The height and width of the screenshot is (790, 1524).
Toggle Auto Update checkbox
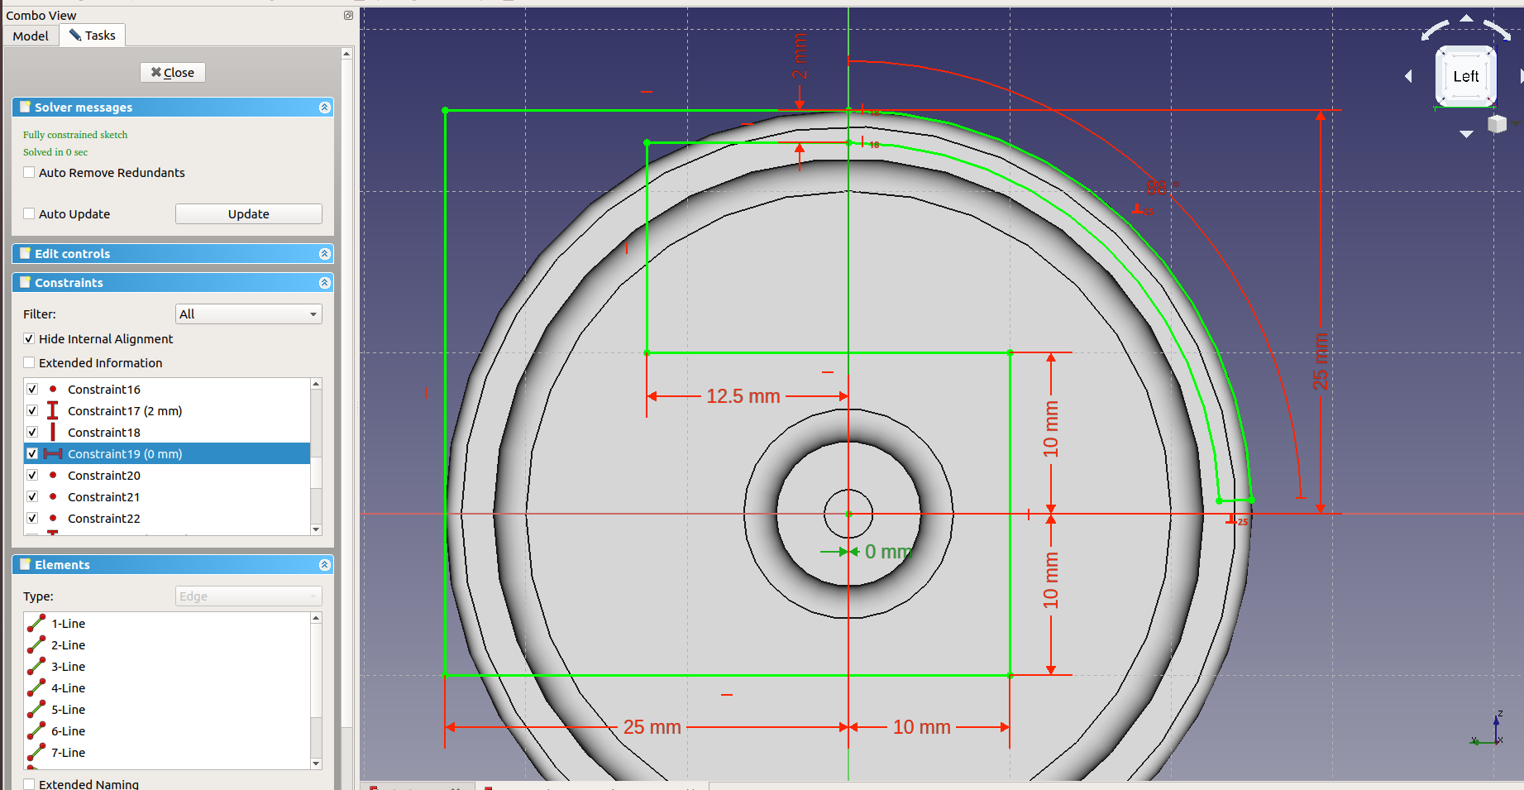(30, 214)
